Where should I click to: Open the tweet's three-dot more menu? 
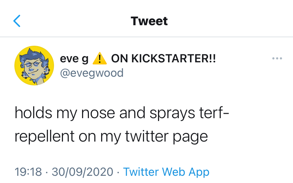[x=277, y=59]
